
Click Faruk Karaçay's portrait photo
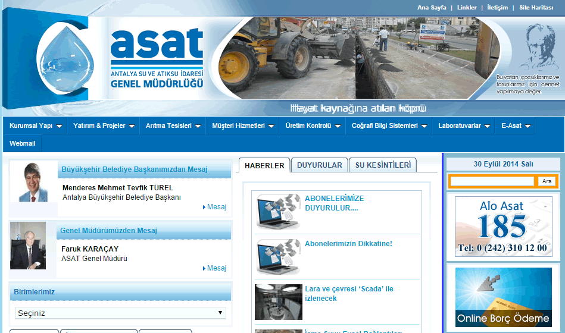tap(28, 246)
